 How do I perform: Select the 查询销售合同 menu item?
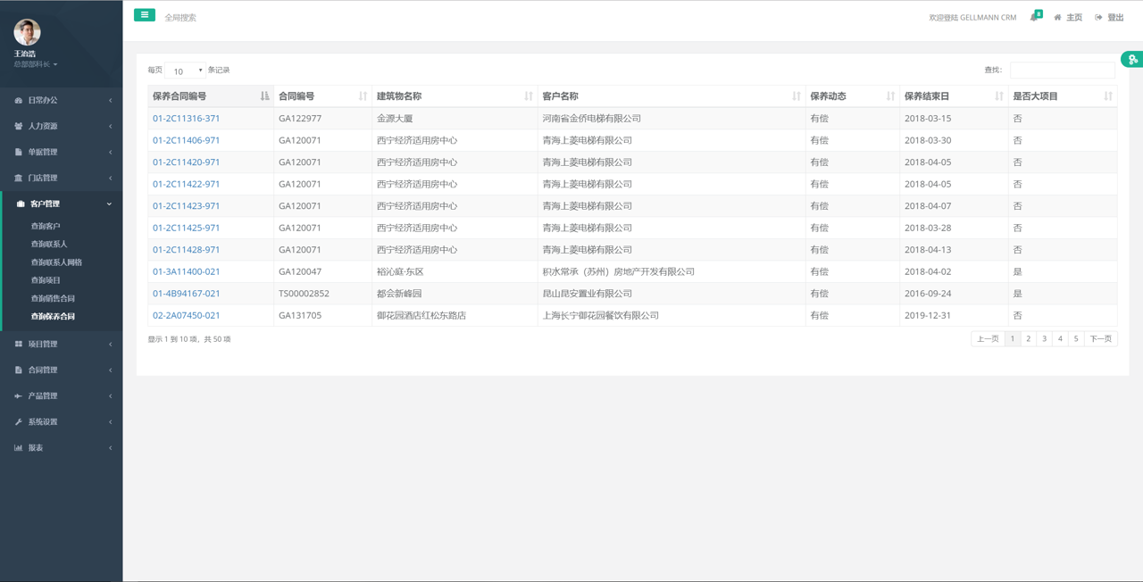click(54, 297)
